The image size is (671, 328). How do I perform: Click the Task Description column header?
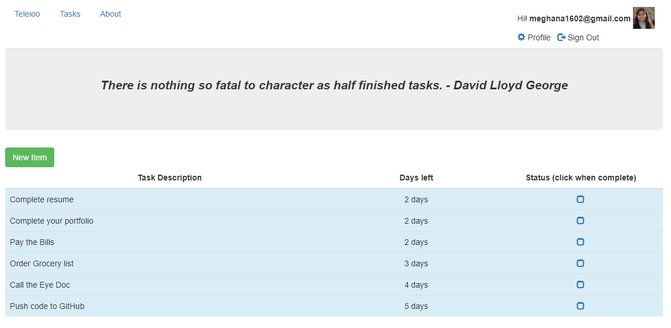pyautogui.click(x=170, y=178)
